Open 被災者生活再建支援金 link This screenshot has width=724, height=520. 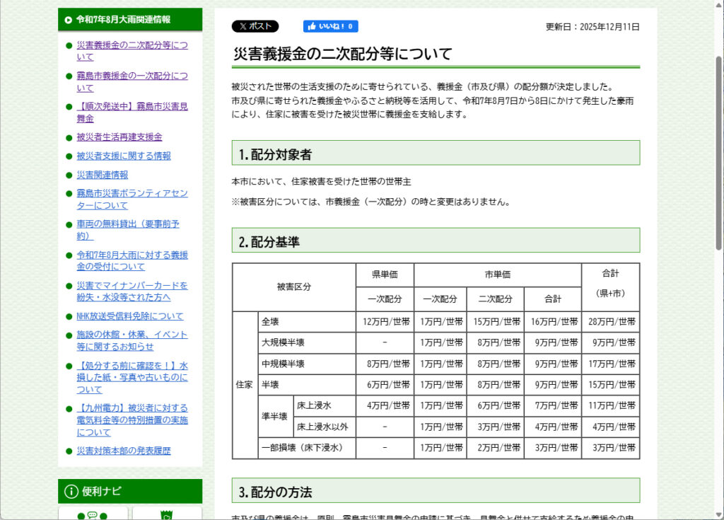[119, 137]
